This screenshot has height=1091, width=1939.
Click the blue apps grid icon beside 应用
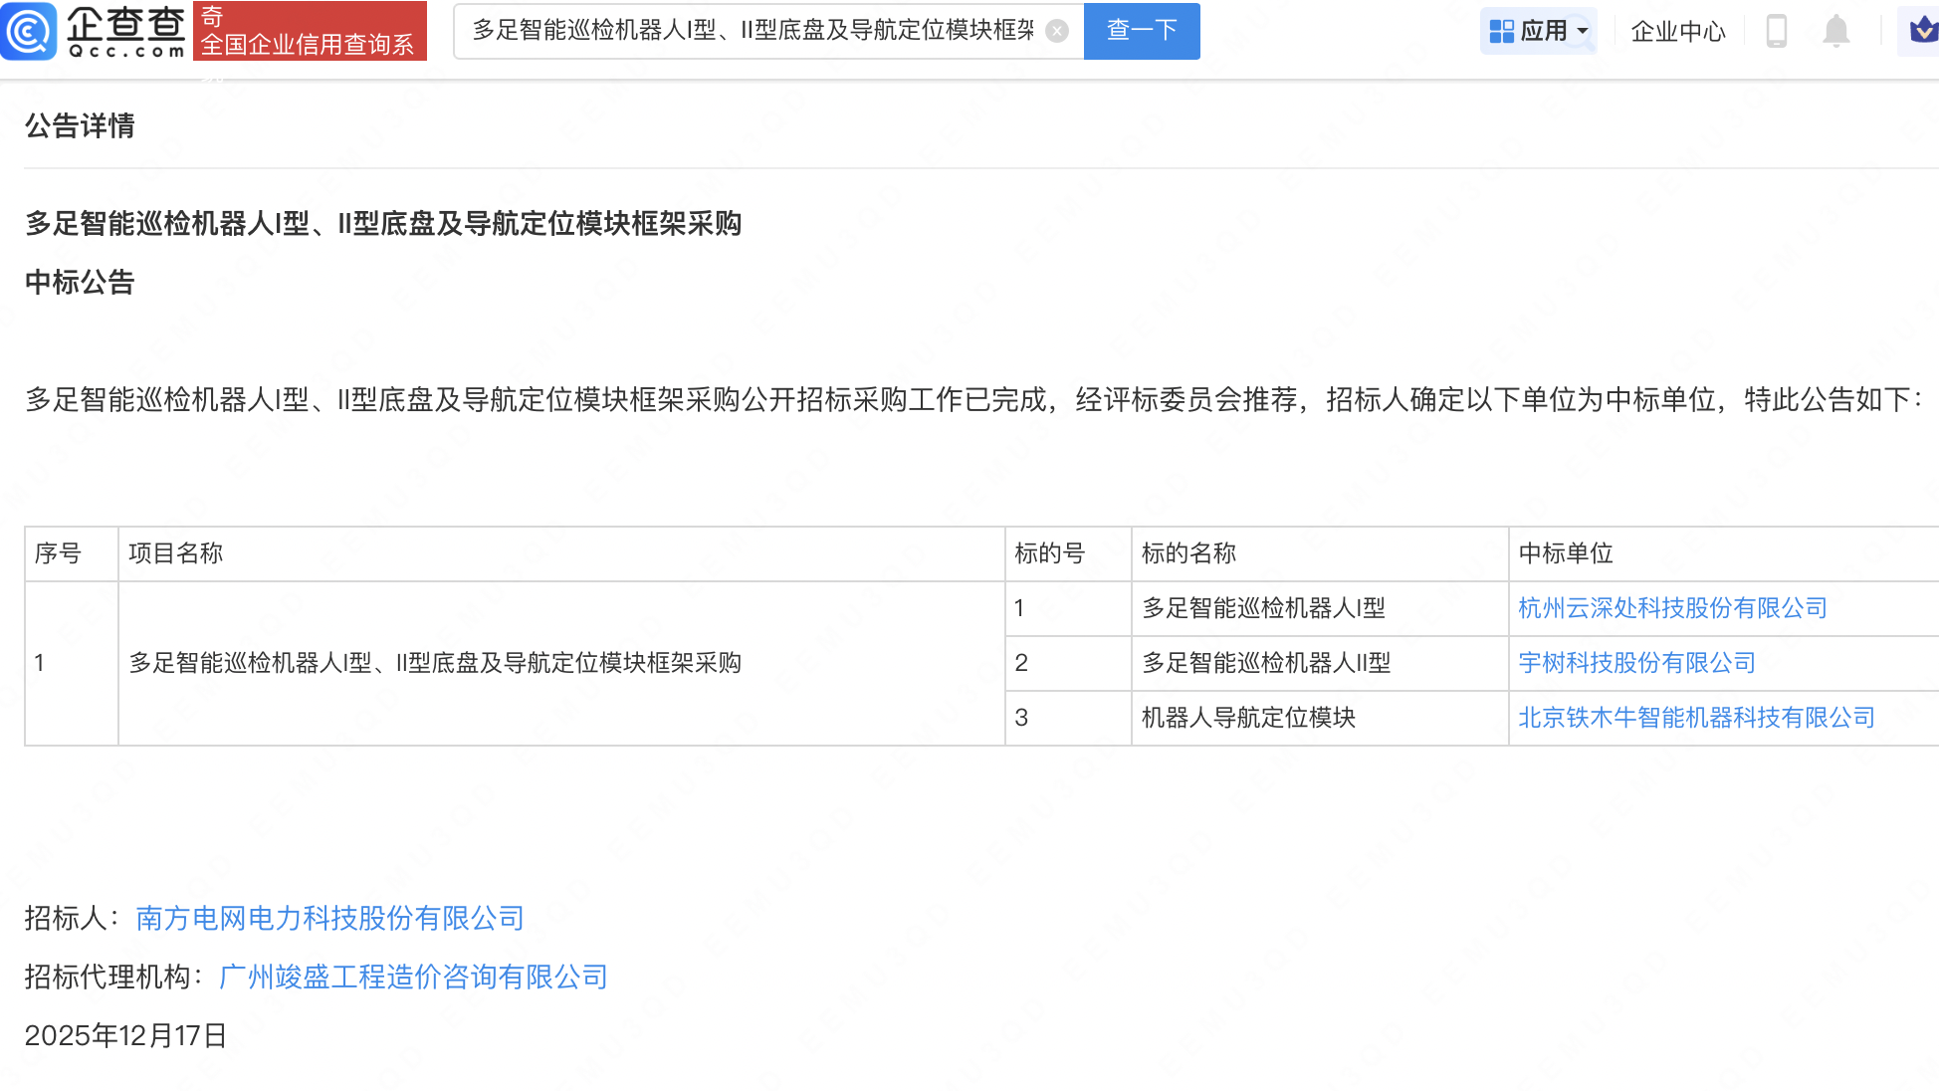[x=1500, y=31]
